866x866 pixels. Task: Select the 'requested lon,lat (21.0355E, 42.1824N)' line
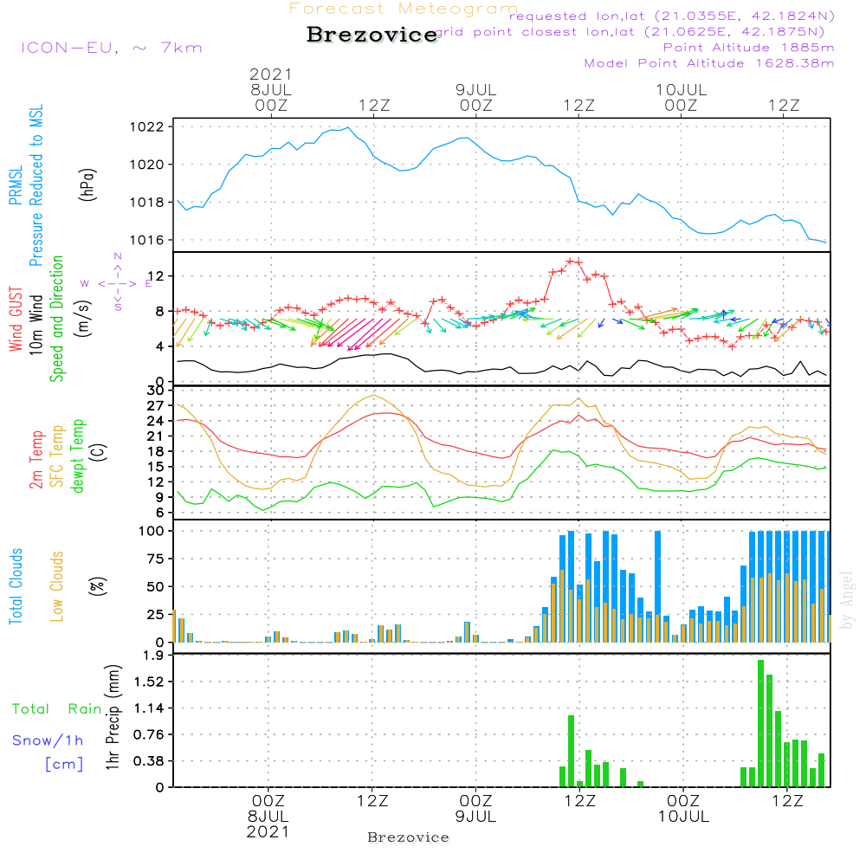click(x=672, y=16)
